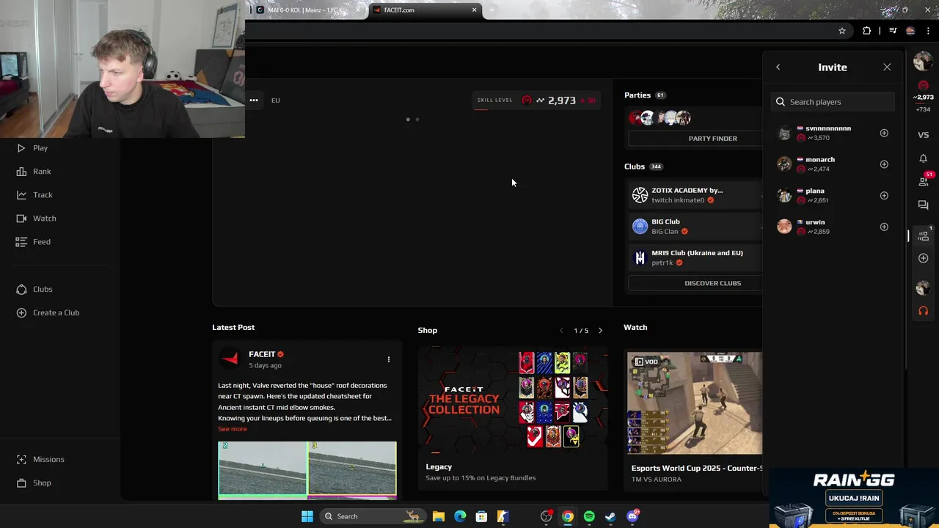
Task: Invite player monarch with plus icon
Action: click(884, 164)
